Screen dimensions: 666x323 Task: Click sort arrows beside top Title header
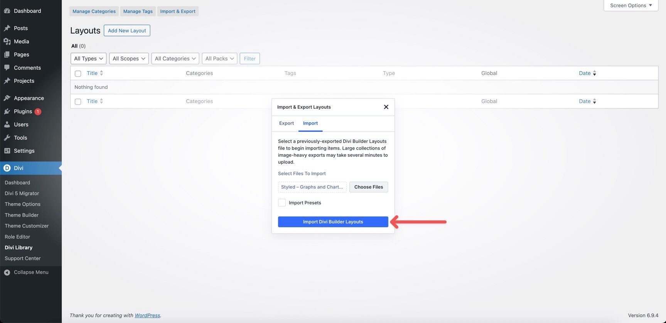click(101, 73)
